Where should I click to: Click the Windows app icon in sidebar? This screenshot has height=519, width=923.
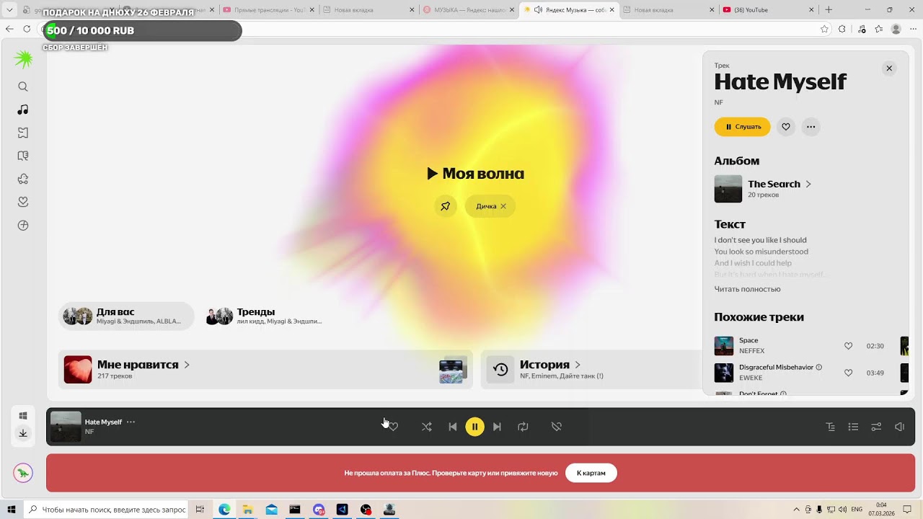(23, 416)
